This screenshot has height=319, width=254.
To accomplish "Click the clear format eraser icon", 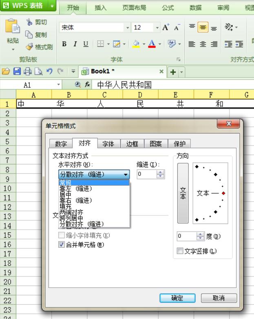I will [x=172, y=44].
